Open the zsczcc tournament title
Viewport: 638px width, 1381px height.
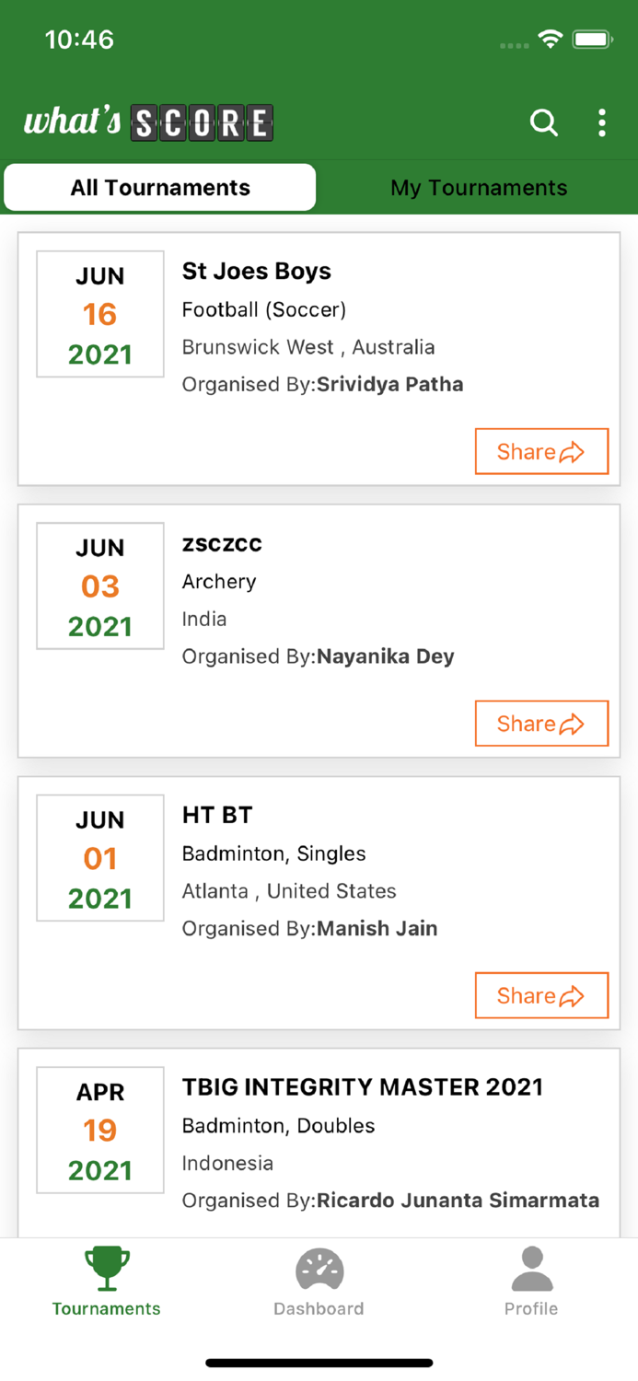(222, 543)
